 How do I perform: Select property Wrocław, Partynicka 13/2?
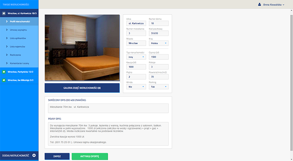click(x=19, y=72)
